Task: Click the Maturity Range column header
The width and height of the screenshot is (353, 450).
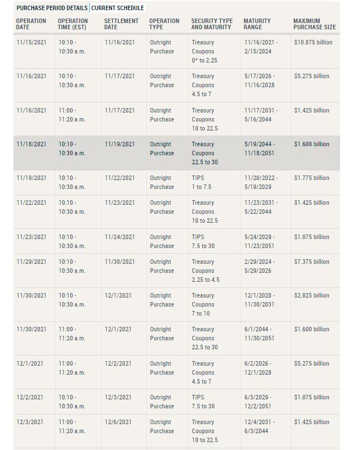Action: point(257,24)
